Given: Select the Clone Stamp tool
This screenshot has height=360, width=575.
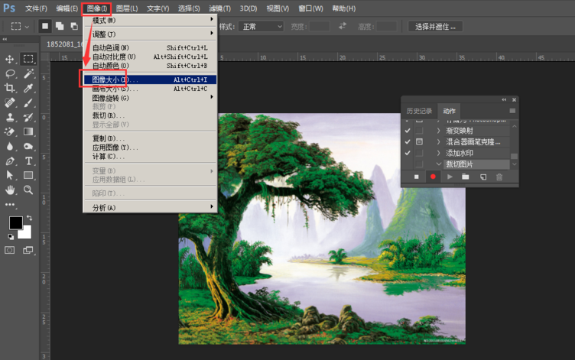Looking at the screenshot, I should click(10, 117).
